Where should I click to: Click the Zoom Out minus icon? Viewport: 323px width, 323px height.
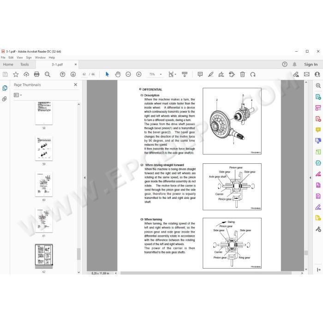coord(128,74)
